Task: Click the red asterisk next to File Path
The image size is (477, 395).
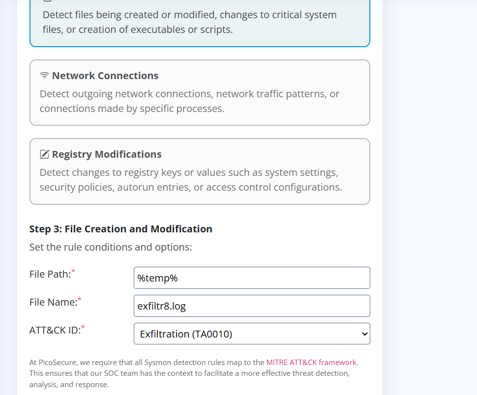Action: pyautogui.click(x=73, y=272)
